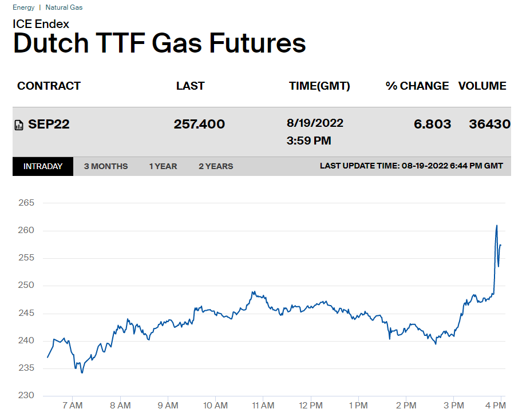This screenshot has height=417, width=530.
Task: Click the 36430 volume figure
Action: pyautogui.click(x=489, y=124)
